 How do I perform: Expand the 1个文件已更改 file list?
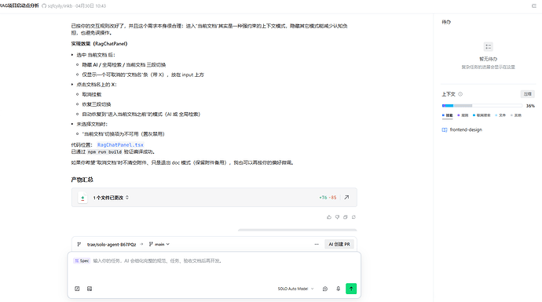coord(111,198)
